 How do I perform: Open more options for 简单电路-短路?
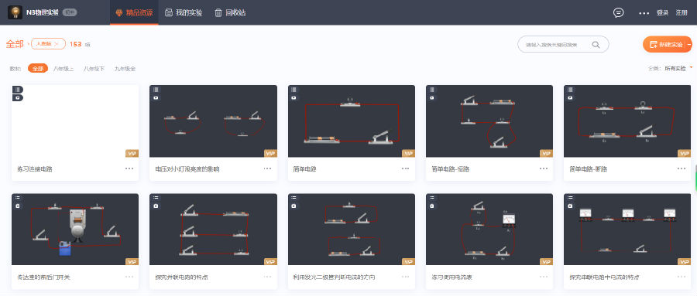[544, 168]
